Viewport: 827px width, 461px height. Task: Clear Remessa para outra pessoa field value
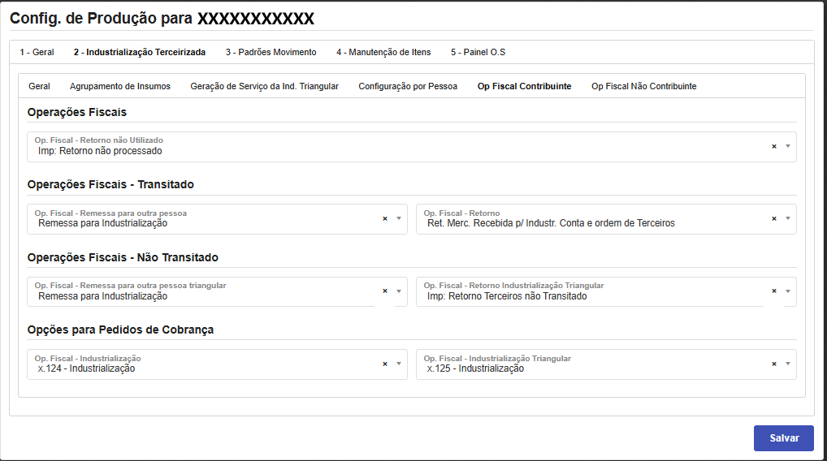point(385,218)
